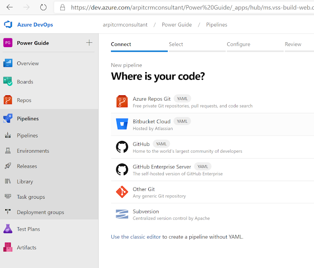Open Boards in the sidebar
Image resolution: width=314 pixels, height=268 pixels.
click(x=25, y=82)
